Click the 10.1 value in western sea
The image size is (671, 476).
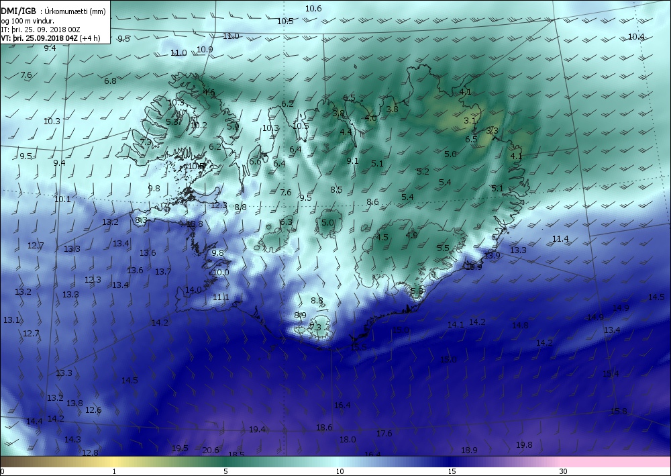point(62,199)
